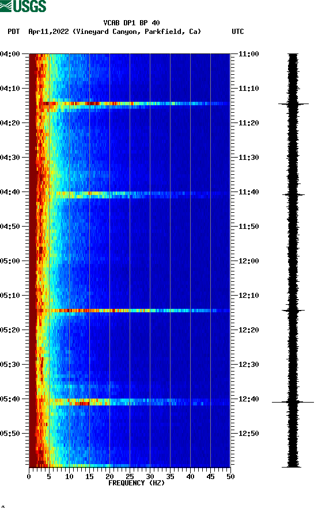318x513 pixels.
Task: Click the seismogram spike near 12:41 UTC
Action: pos(293,402)
